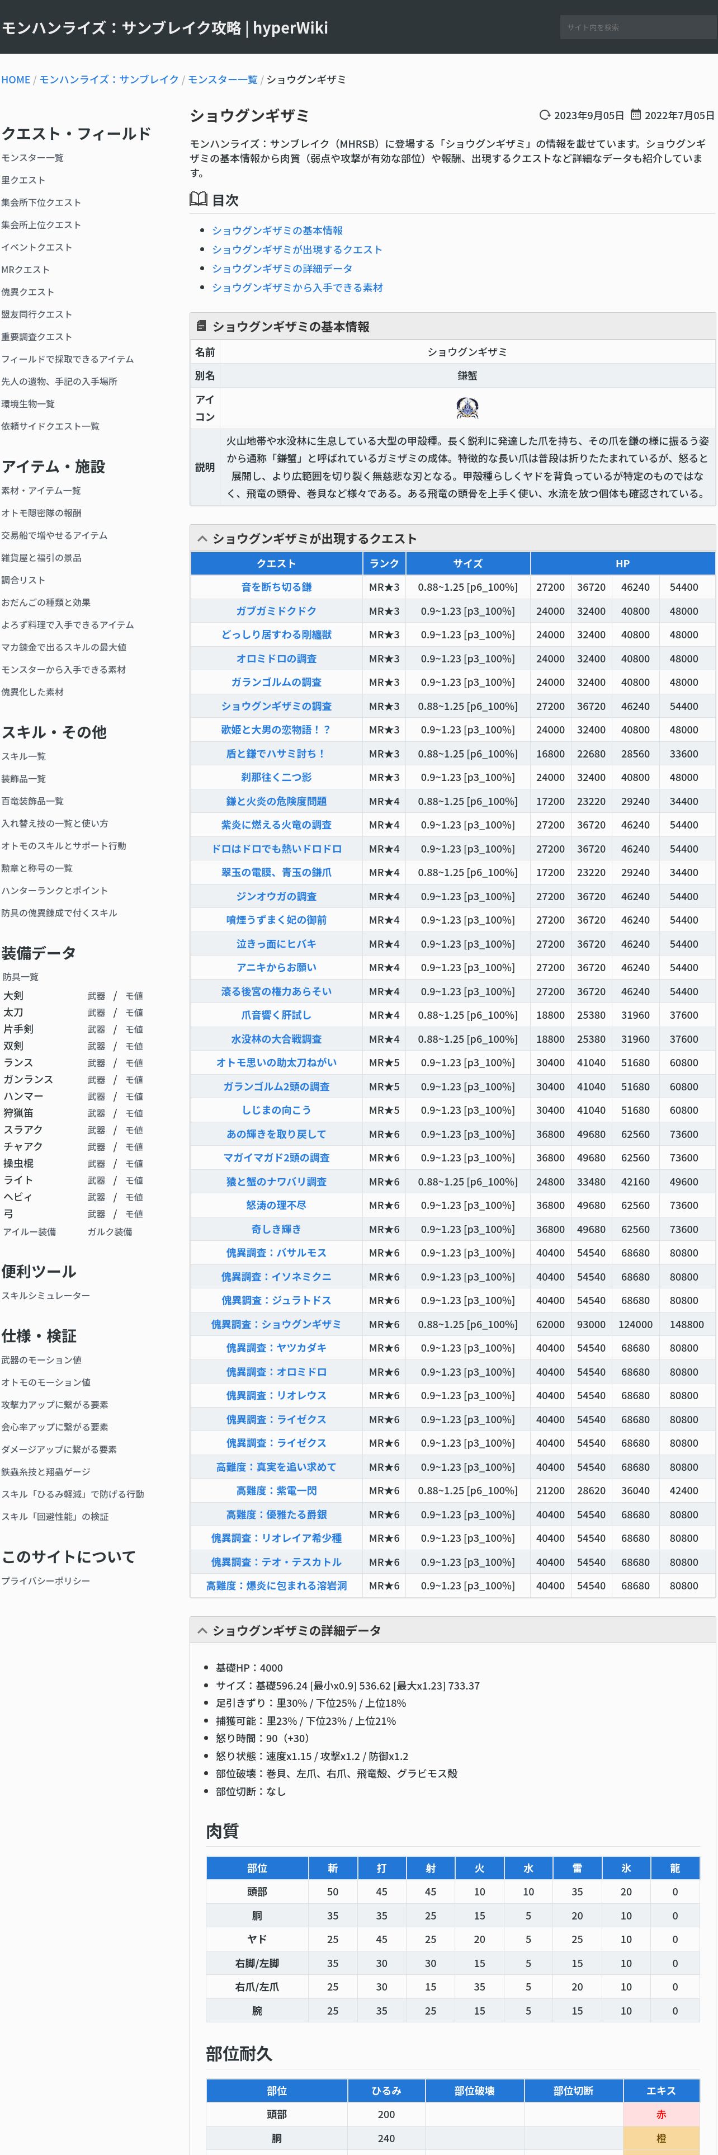
Task: Click the 龍 column header in 肉質 table
Action: tap(674, 1868)
